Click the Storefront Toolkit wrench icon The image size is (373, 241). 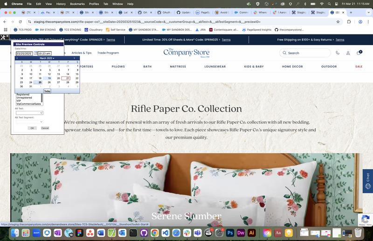coord(3,37)
